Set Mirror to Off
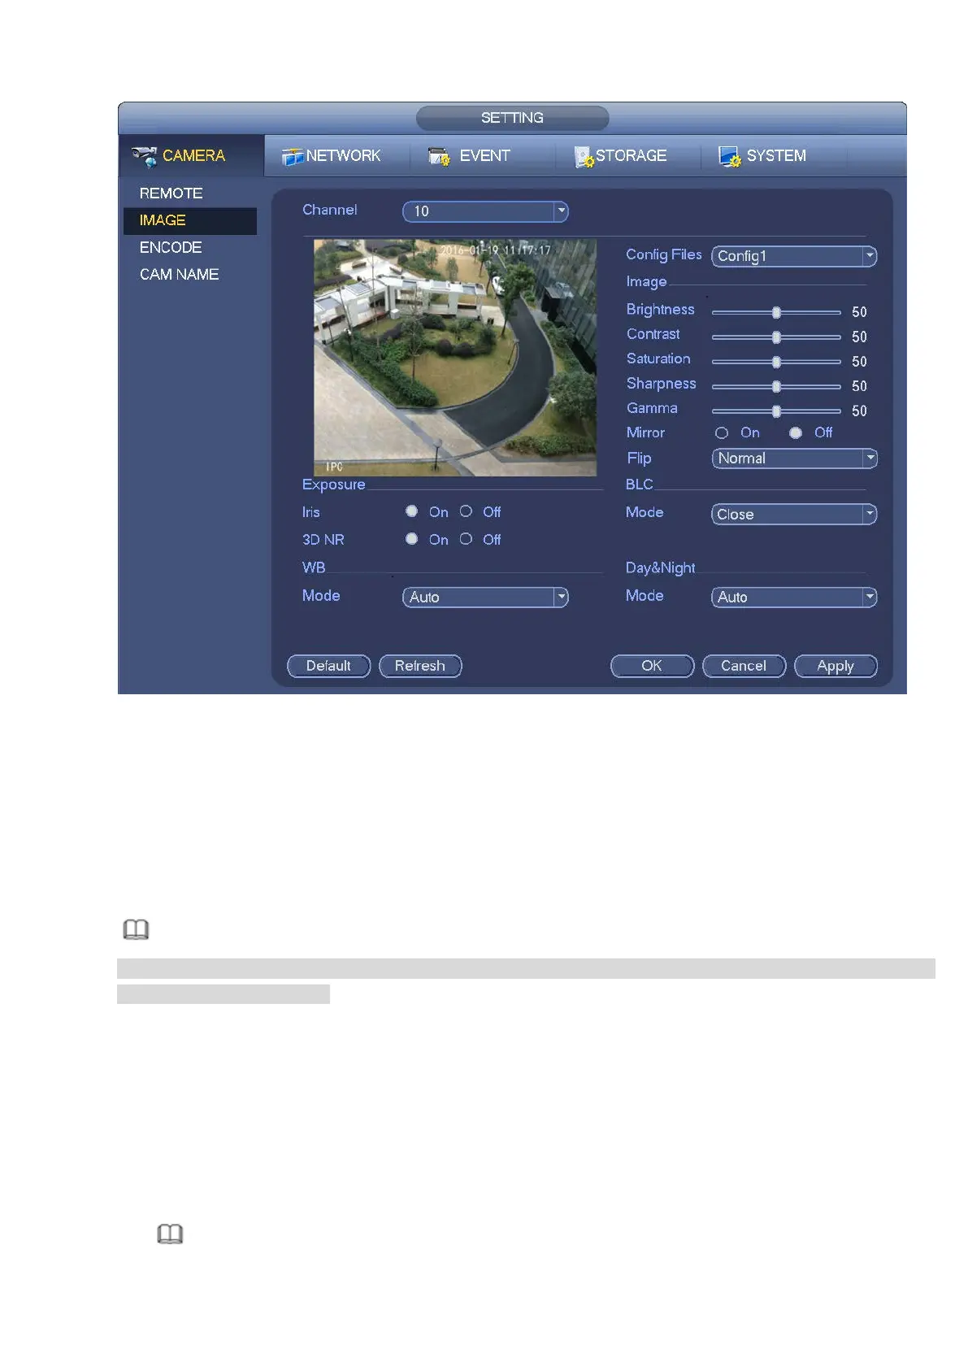Image resolution: width=968 pixels, height=1369 pixels. point(796,433)
